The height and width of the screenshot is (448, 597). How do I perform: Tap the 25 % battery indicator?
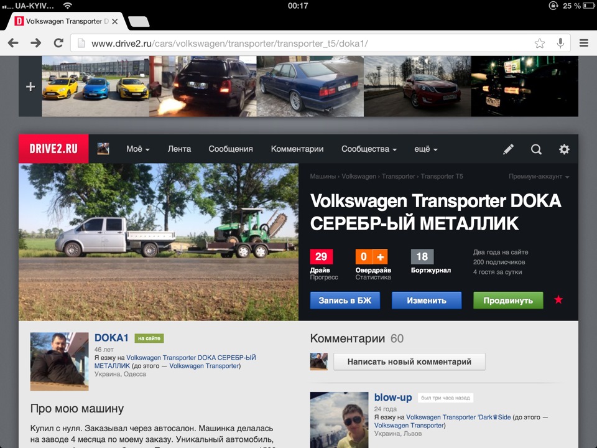[x=578, y=6]
